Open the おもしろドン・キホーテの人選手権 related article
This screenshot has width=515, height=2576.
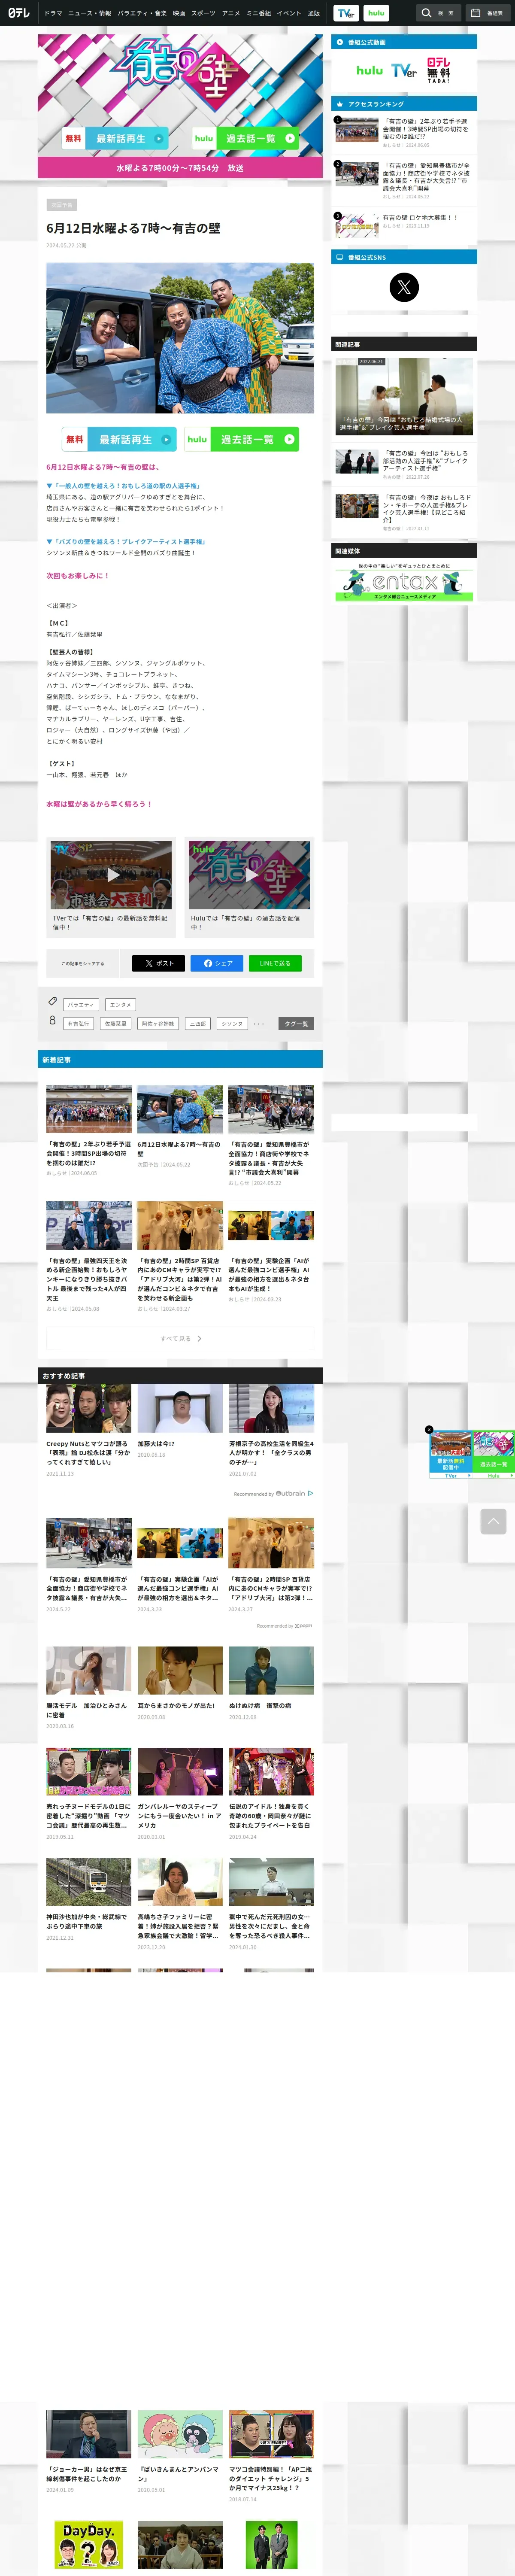404,512
